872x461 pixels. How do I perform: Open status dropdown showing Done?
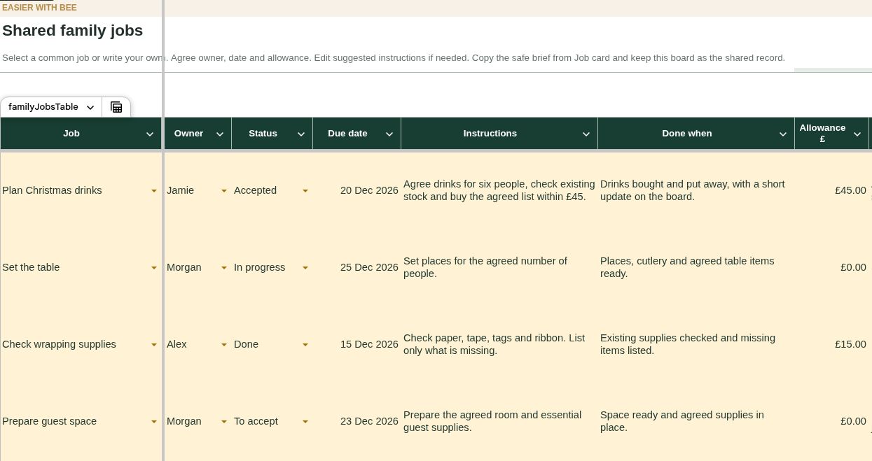click(x=305, y=345)
